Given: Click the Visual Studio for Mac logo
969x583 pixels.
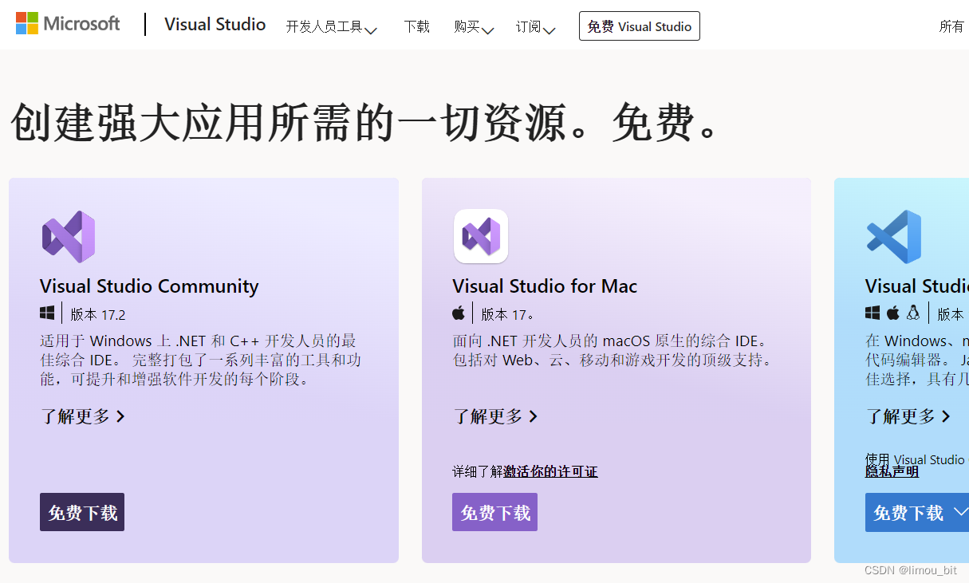Looking at the screenshot, I should (481, 236).
